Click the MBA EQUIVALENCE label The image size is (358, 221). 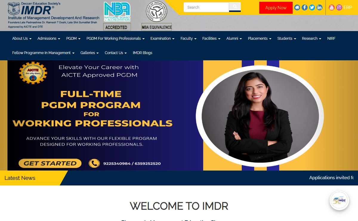[157, 27]
